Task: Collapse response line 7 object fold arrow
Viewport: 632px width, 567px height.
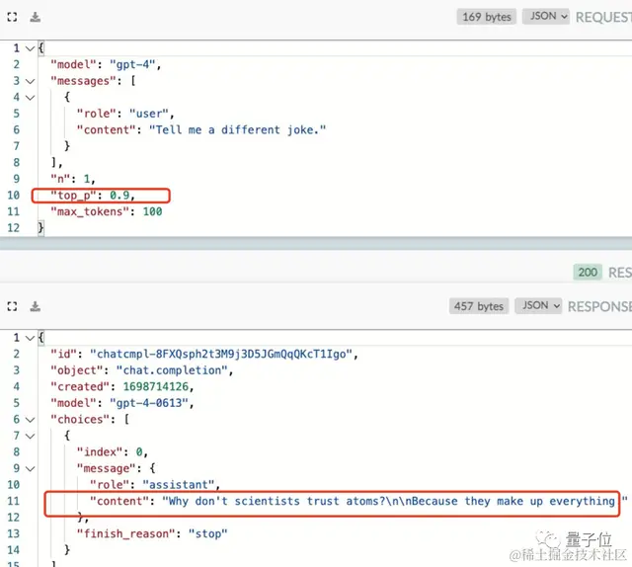Action: click(x=30, y=436)
